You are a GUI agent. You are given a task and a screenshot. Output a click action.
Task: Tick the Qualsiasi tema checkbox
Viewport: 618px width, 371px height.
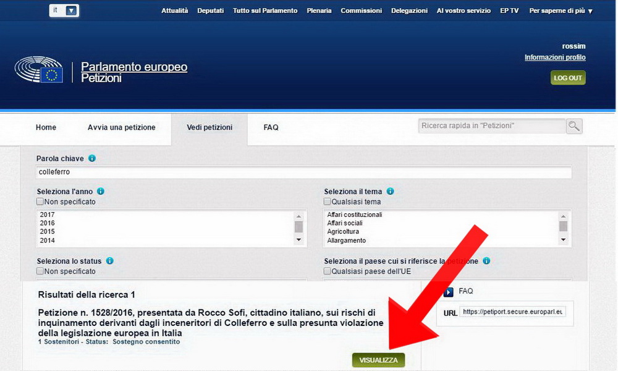(327, 202)
